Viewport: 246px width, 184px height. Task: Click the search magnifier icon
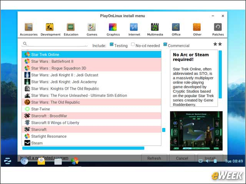[x=25, y=44]
